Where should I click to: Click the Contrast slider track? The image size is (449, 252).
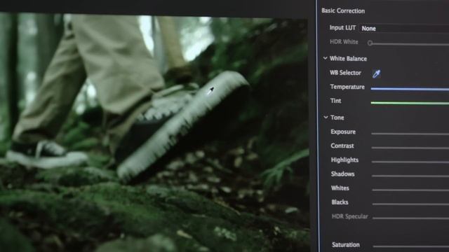(410, 148)
